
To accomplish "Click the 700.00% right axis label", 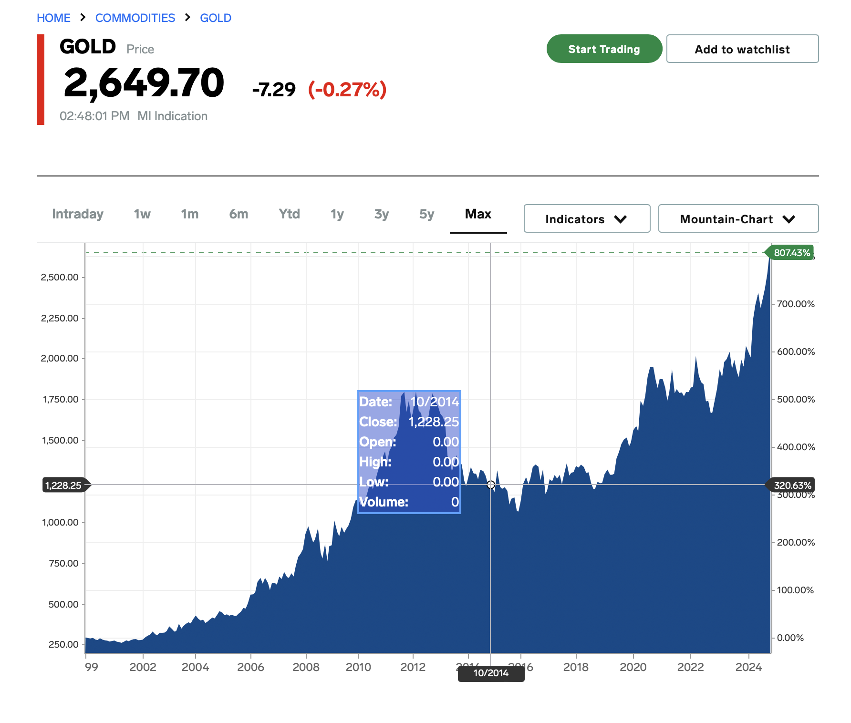I will 796,304.
